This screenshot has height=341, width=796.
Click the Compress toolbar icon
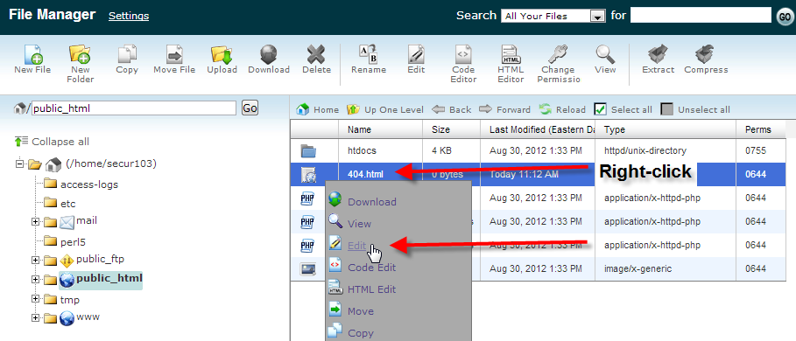706,53
